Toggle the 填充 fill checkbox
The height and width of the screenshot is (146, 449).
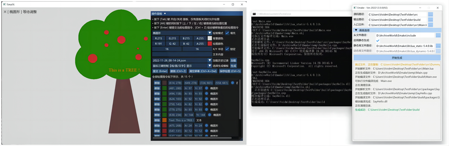227,33
